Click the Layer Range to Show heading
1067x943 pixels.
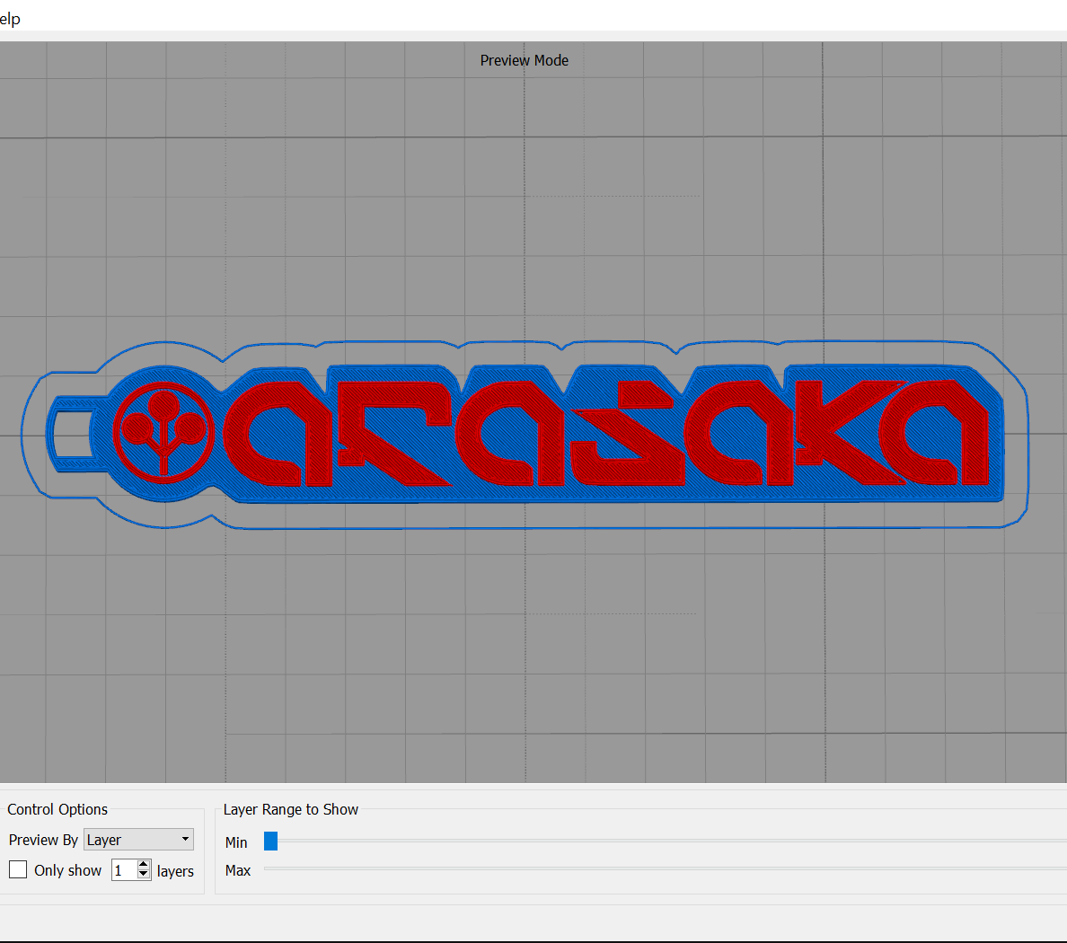coord(290,809)
